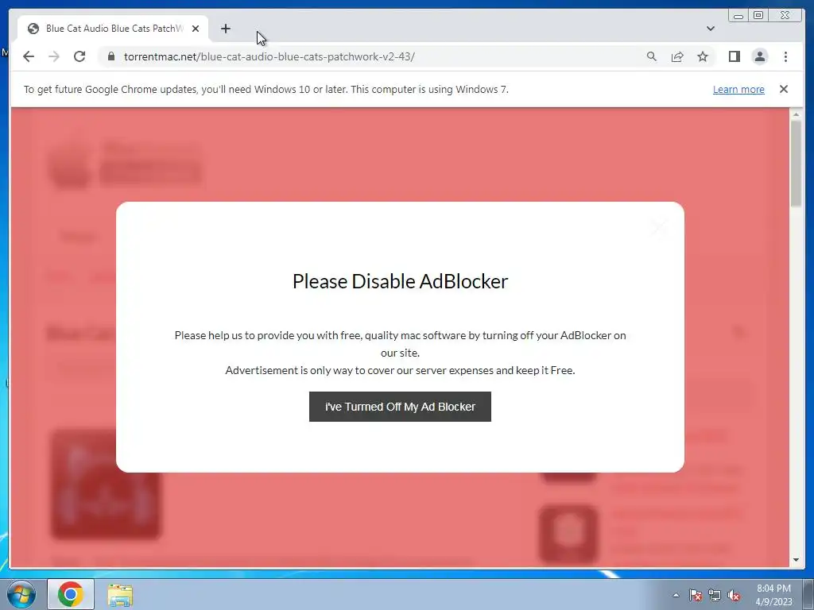
Task: Open the Chrome side panel
Action: [734, 56]
